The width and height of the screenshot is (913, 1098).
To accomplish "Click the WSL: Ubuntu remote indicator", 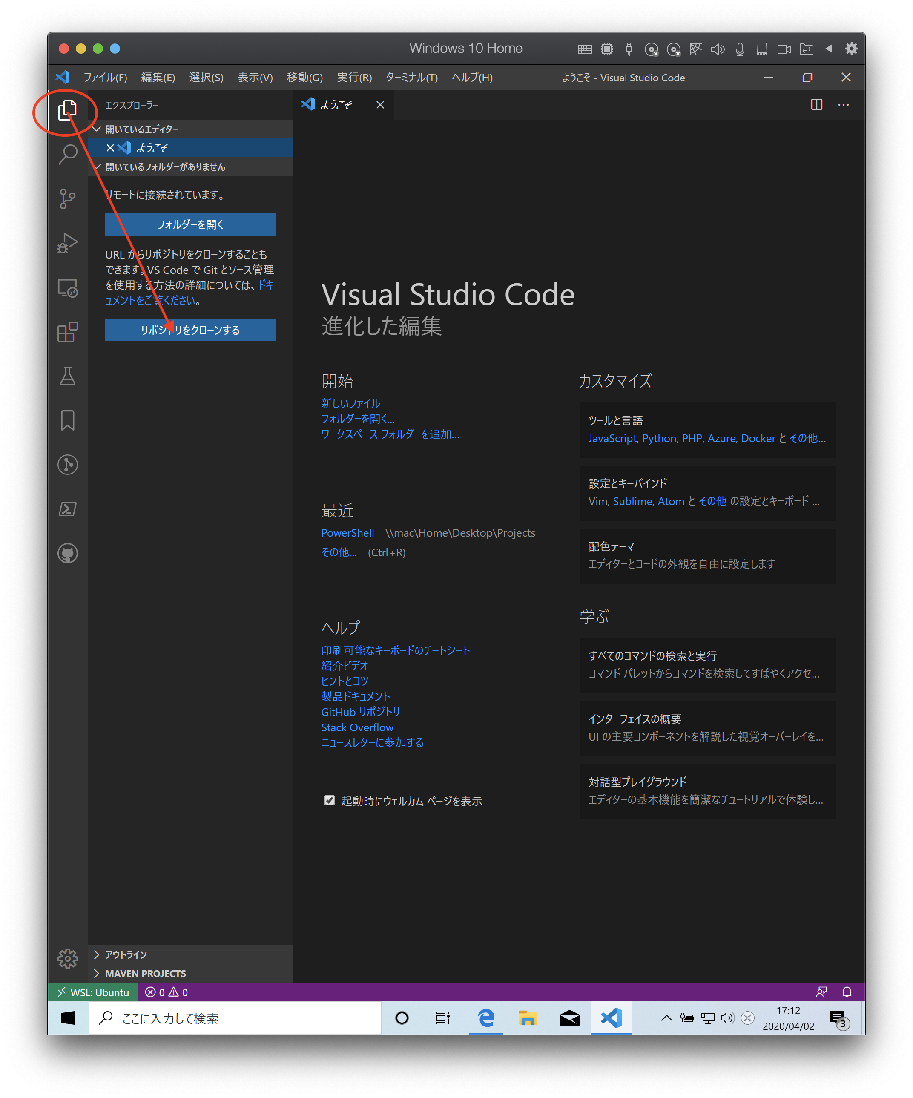I will tap(93, 992).
